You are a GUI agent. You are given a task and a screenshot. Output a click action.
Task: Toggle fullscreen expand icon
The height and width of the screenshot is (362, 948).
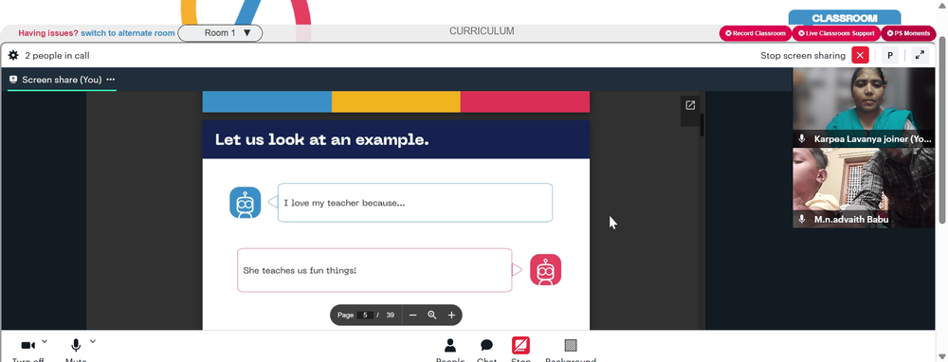pos(920,55)
